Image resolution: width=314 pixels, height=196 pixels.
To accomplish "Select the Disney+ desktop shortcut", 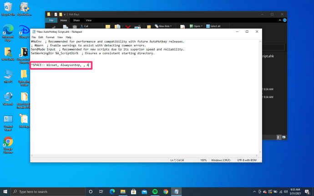I will 24,31.
